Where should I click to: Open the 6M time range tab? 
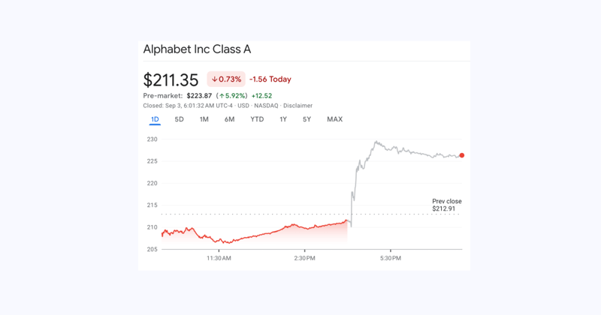pyautogui.click(x=229, y=119)
